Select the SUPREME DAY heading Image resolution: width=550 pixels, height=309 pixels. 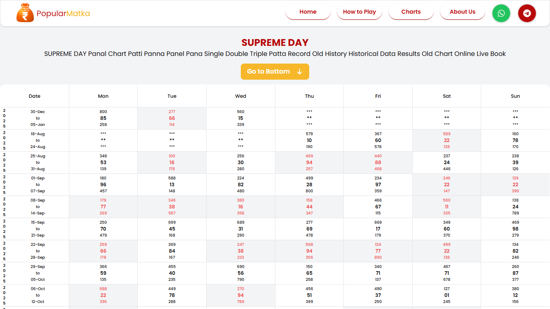click(275, 43)
